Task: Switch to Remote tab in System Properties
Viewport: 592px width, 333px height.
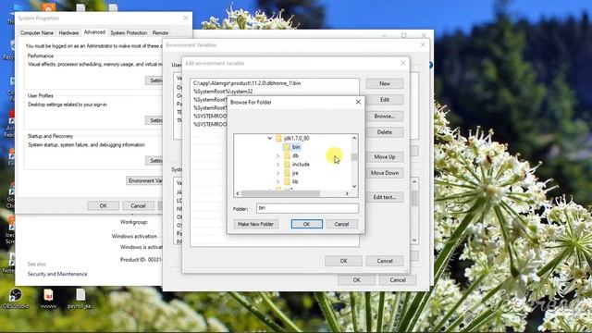Action: [160, 33]
